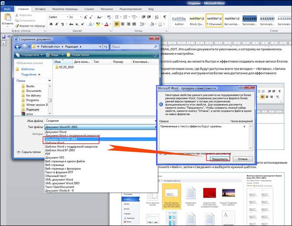The height and width of the screenshot is (226, 292).
Task: Click the multilevel list icon
Action: pos(134,17)
